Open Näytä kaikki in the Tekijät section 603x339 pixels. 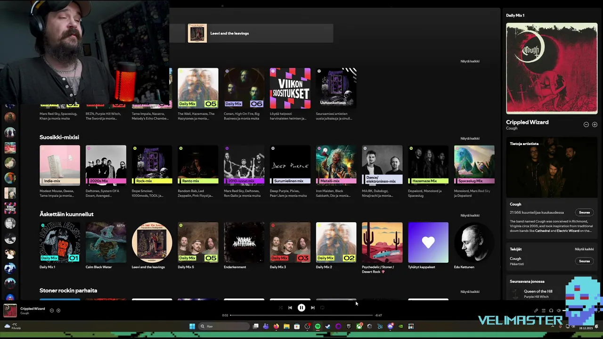584,249
